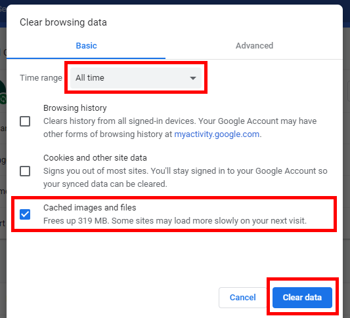350x318 pixels.
Task: Enable the Browsing history checkbox
Action: coord(25,121)
